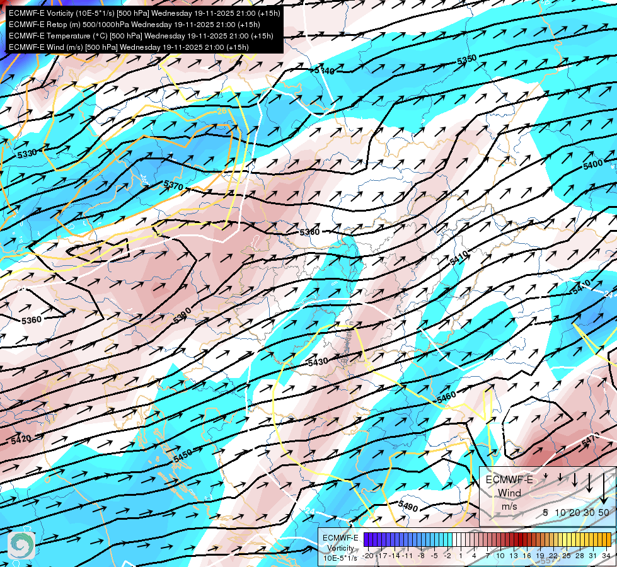Viewport: 617px width, 567px height.
Task: Select the ECMWF-E Wind (m/s) header line
Action: point(129,47)
